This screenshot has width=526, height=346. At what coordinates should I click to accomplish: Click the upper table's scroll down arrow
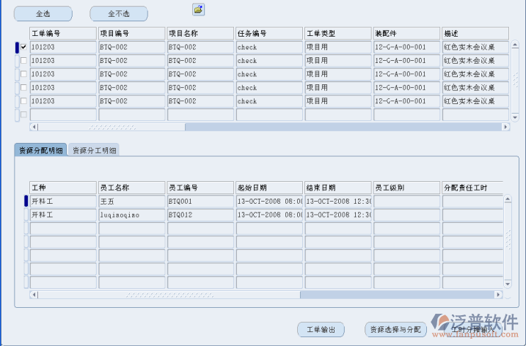click(514, 117)
